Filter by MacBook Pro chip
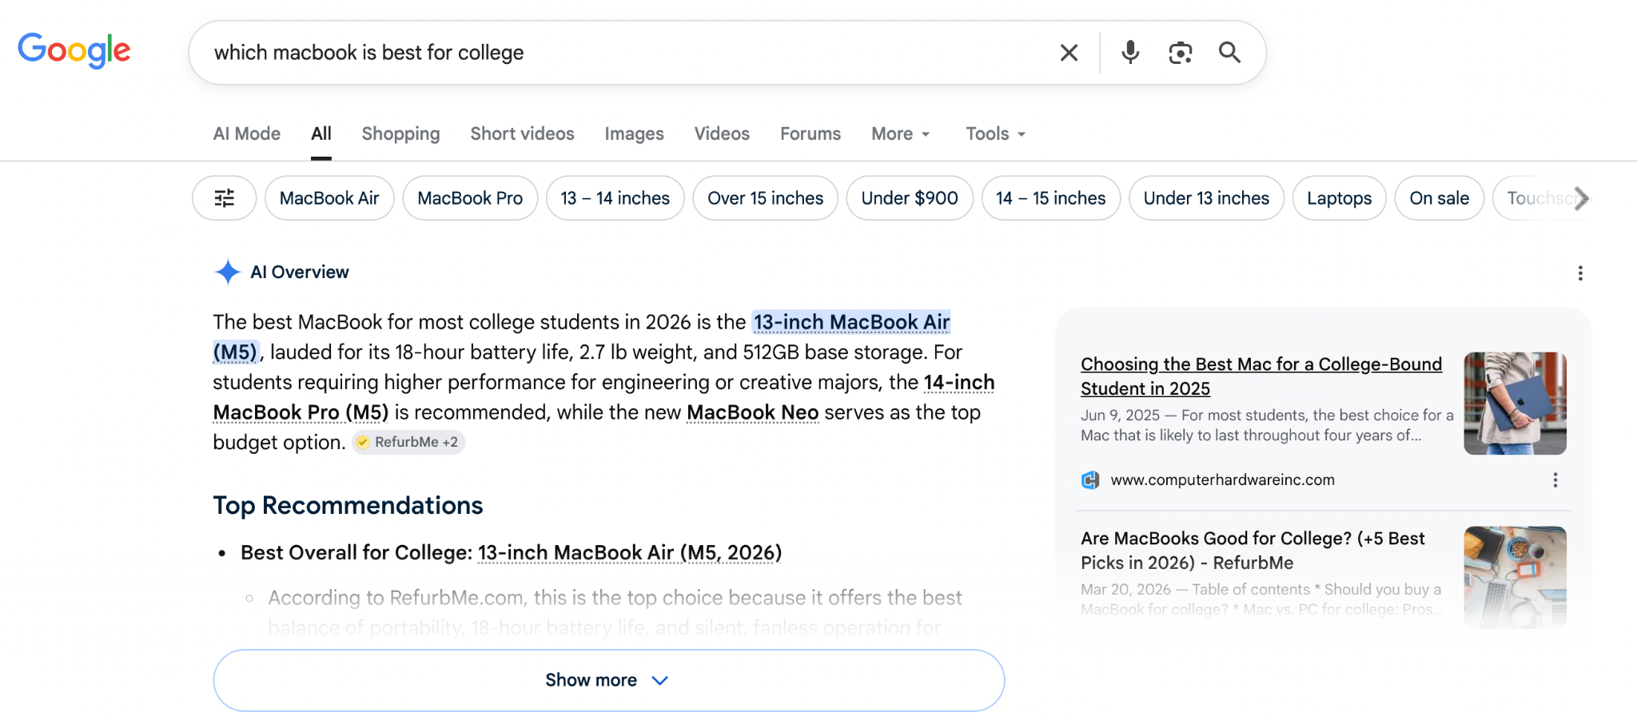This screenshot has width=1637, height=724. 470,198
